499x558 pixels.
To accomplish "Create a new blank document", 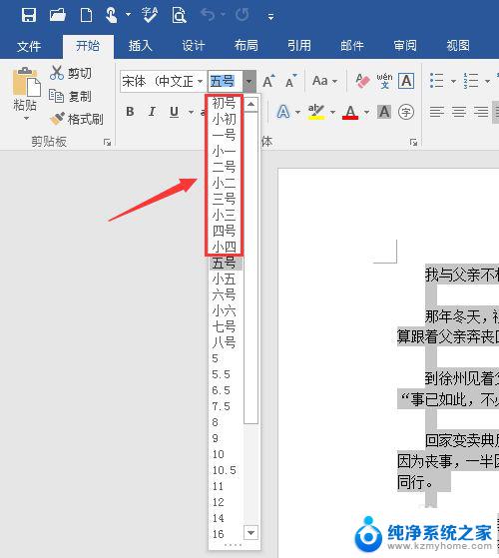I will 86,15.
